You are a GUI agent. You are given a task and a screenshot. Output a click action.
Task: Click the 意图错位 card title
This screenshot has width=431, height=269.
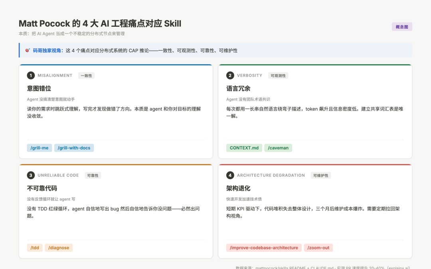pos(39,89)
